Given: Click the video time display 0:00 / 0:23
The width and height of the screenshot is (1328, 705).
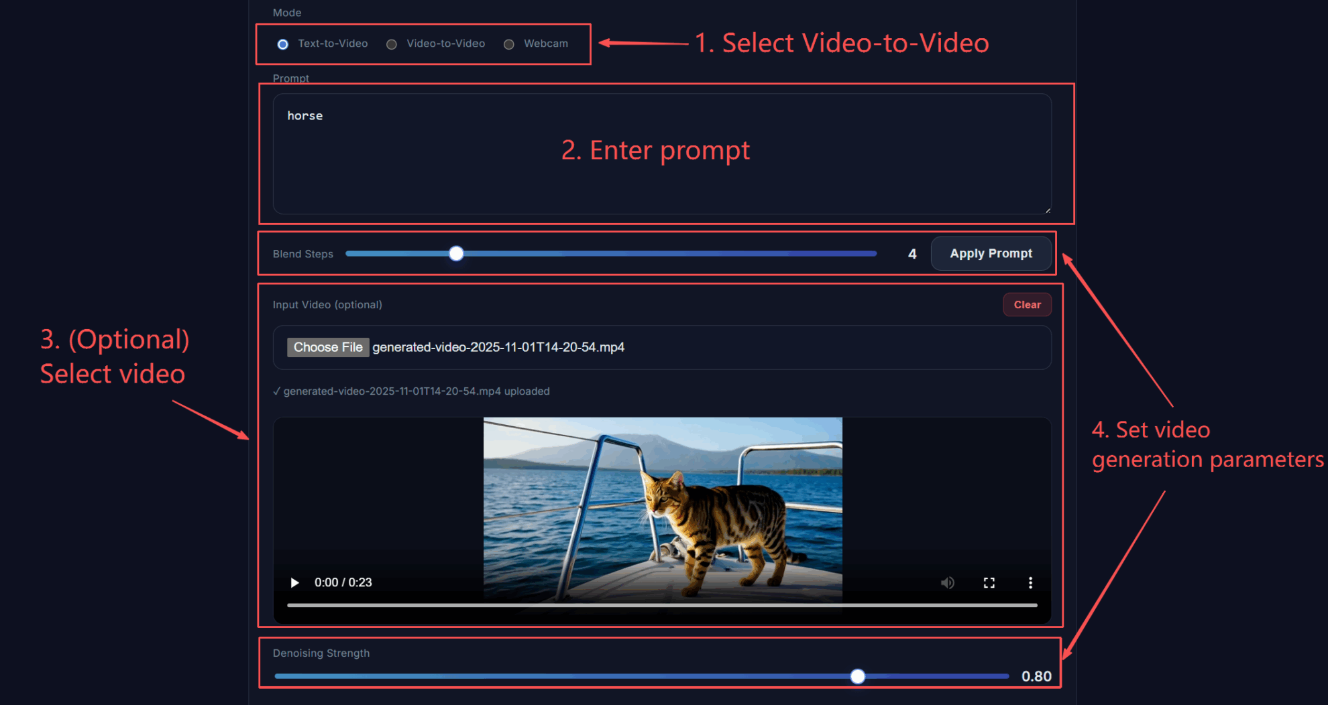Looking at the screenshot, I should click(x=343, y=582).
